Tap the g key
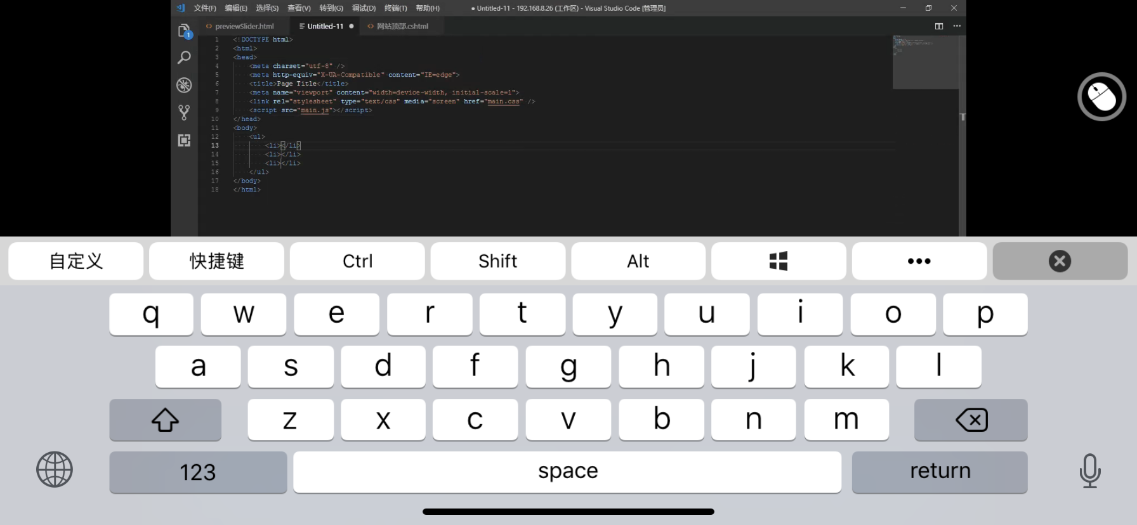The image size is (1137, 525). 568,366
